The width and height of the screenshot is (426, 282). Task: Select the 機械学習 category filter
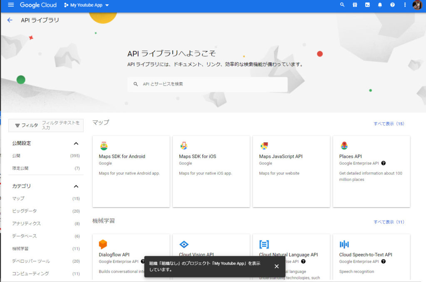click(x=46, y=249)
